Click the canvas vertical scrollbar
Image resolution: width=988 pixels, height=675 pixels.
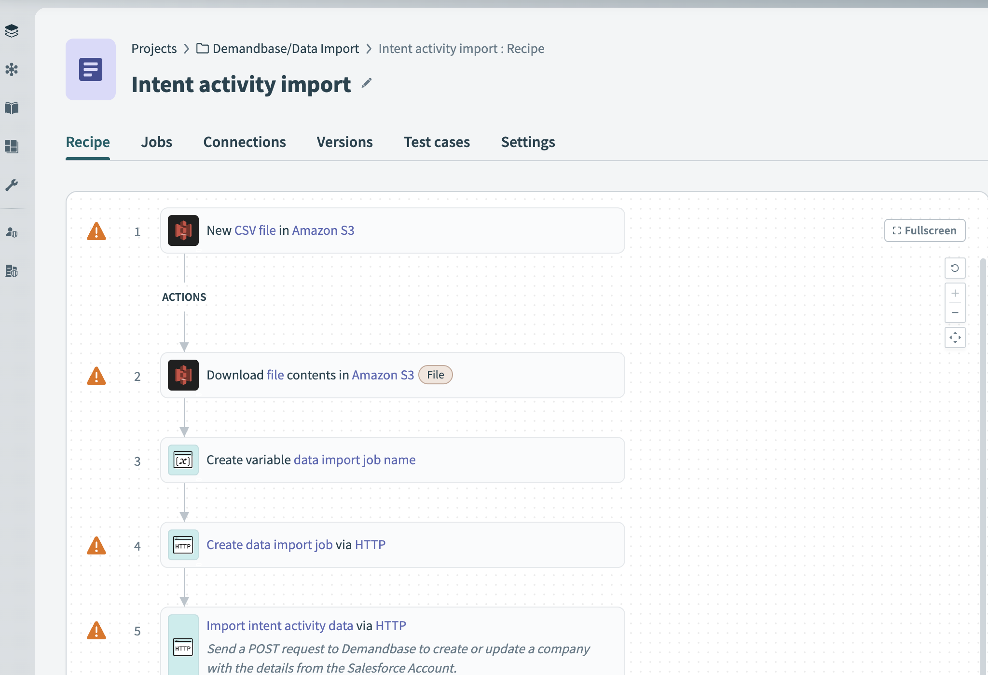tap(983, 434)
